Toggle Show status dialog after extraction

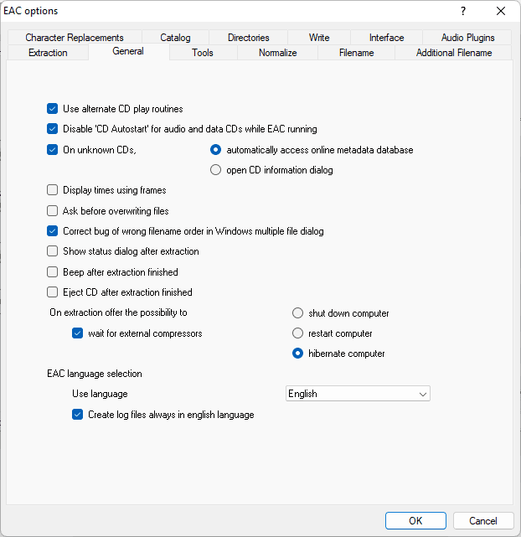(53, 251)
